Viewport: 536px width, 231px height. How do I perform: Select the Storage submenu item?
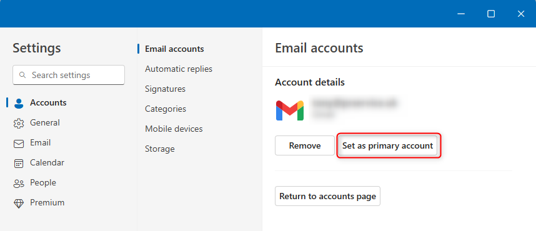pyautogui.click(x=160, y=149)
